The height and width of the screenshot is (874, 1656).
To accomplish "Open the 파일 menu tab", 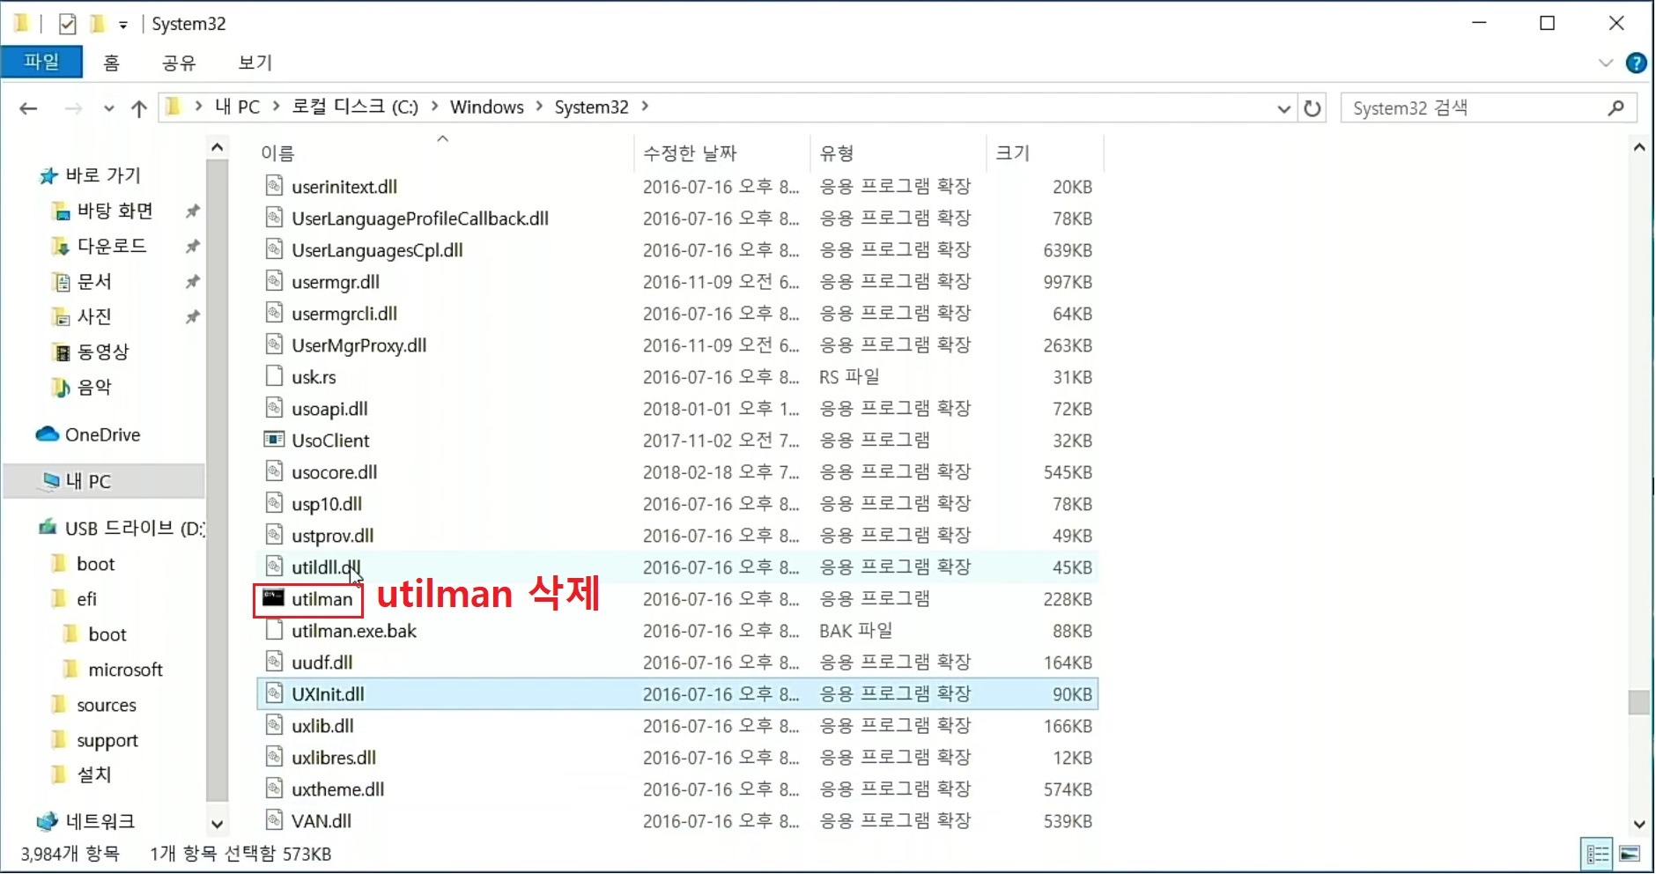I will click(41, 62).
